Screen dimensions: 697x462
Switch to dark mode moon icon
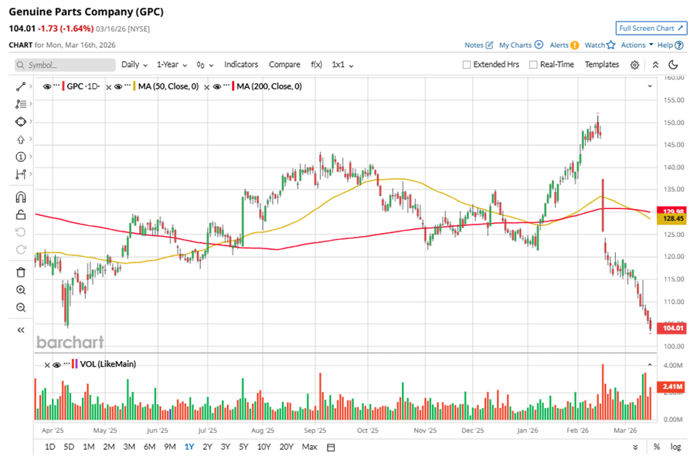[x=674, y=65]
